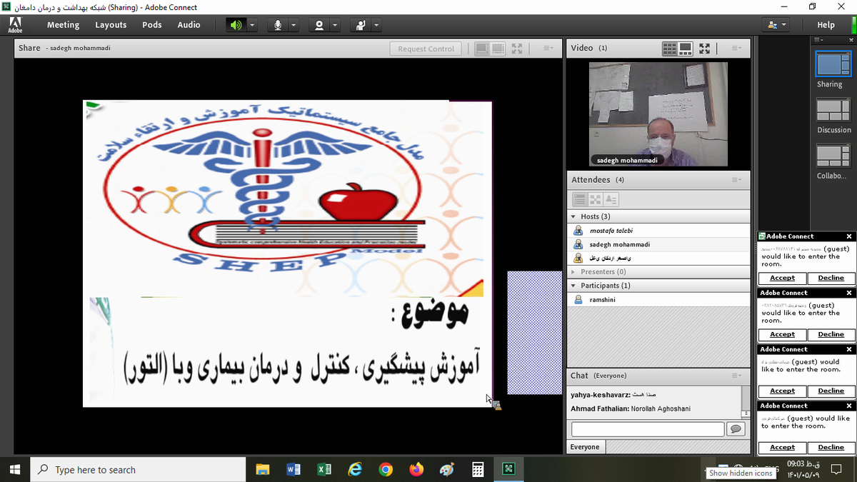Screen dimensions: 857x482
Task: Open Word from the taskbar
Action: (293, 469)
